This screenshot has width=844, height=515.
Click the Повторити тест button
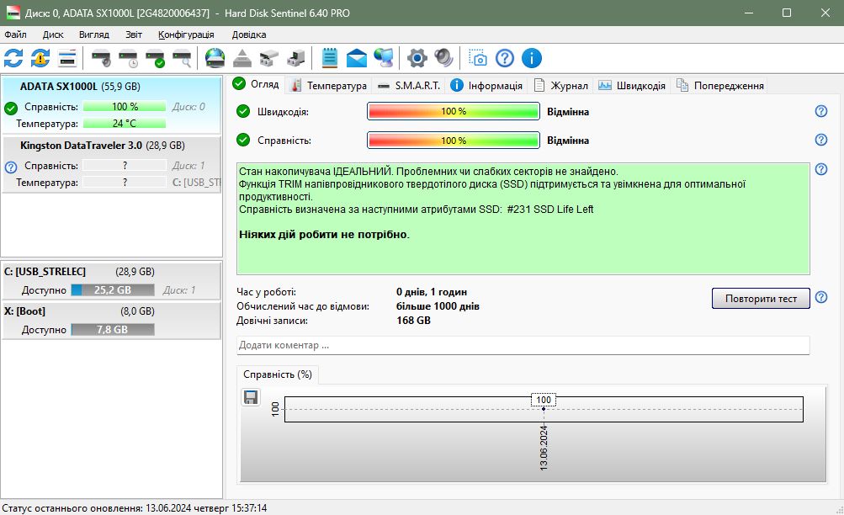(x=761, y=298)
